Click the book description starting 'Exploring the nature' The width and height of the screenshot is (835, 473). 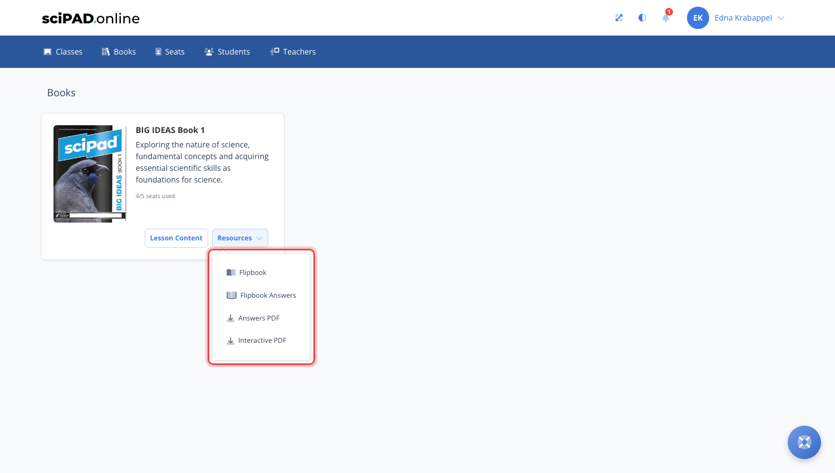click(203, 162)
